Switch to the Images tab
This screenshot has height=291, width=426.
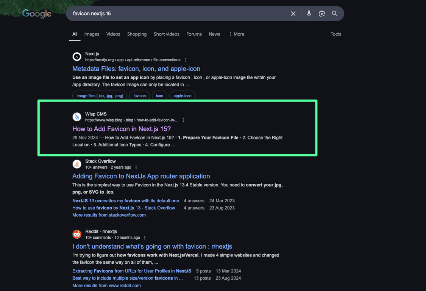click(x=92, y=34)
